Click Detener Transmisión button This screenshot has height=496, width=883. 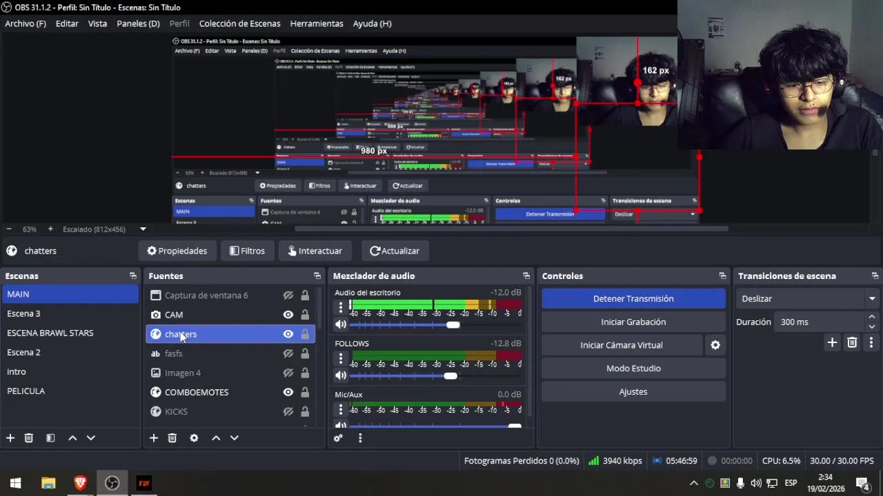(633, 298)
